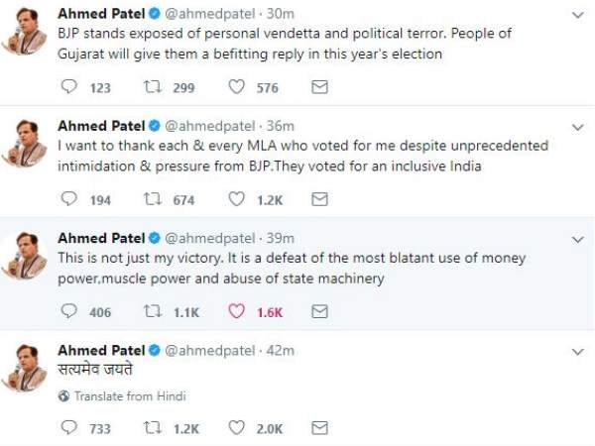Like the Hindi 'सत्यमेव जयते' tweet

(x=237, y=428)
